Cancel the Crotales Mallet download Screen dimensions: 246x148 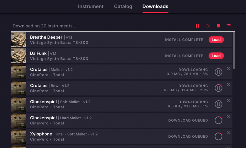pos(229,68)
